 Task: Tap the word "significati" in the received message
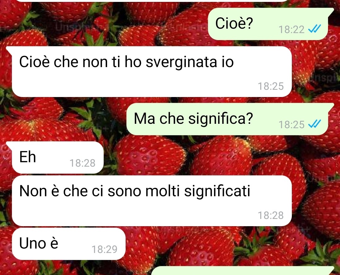[217, 192]
